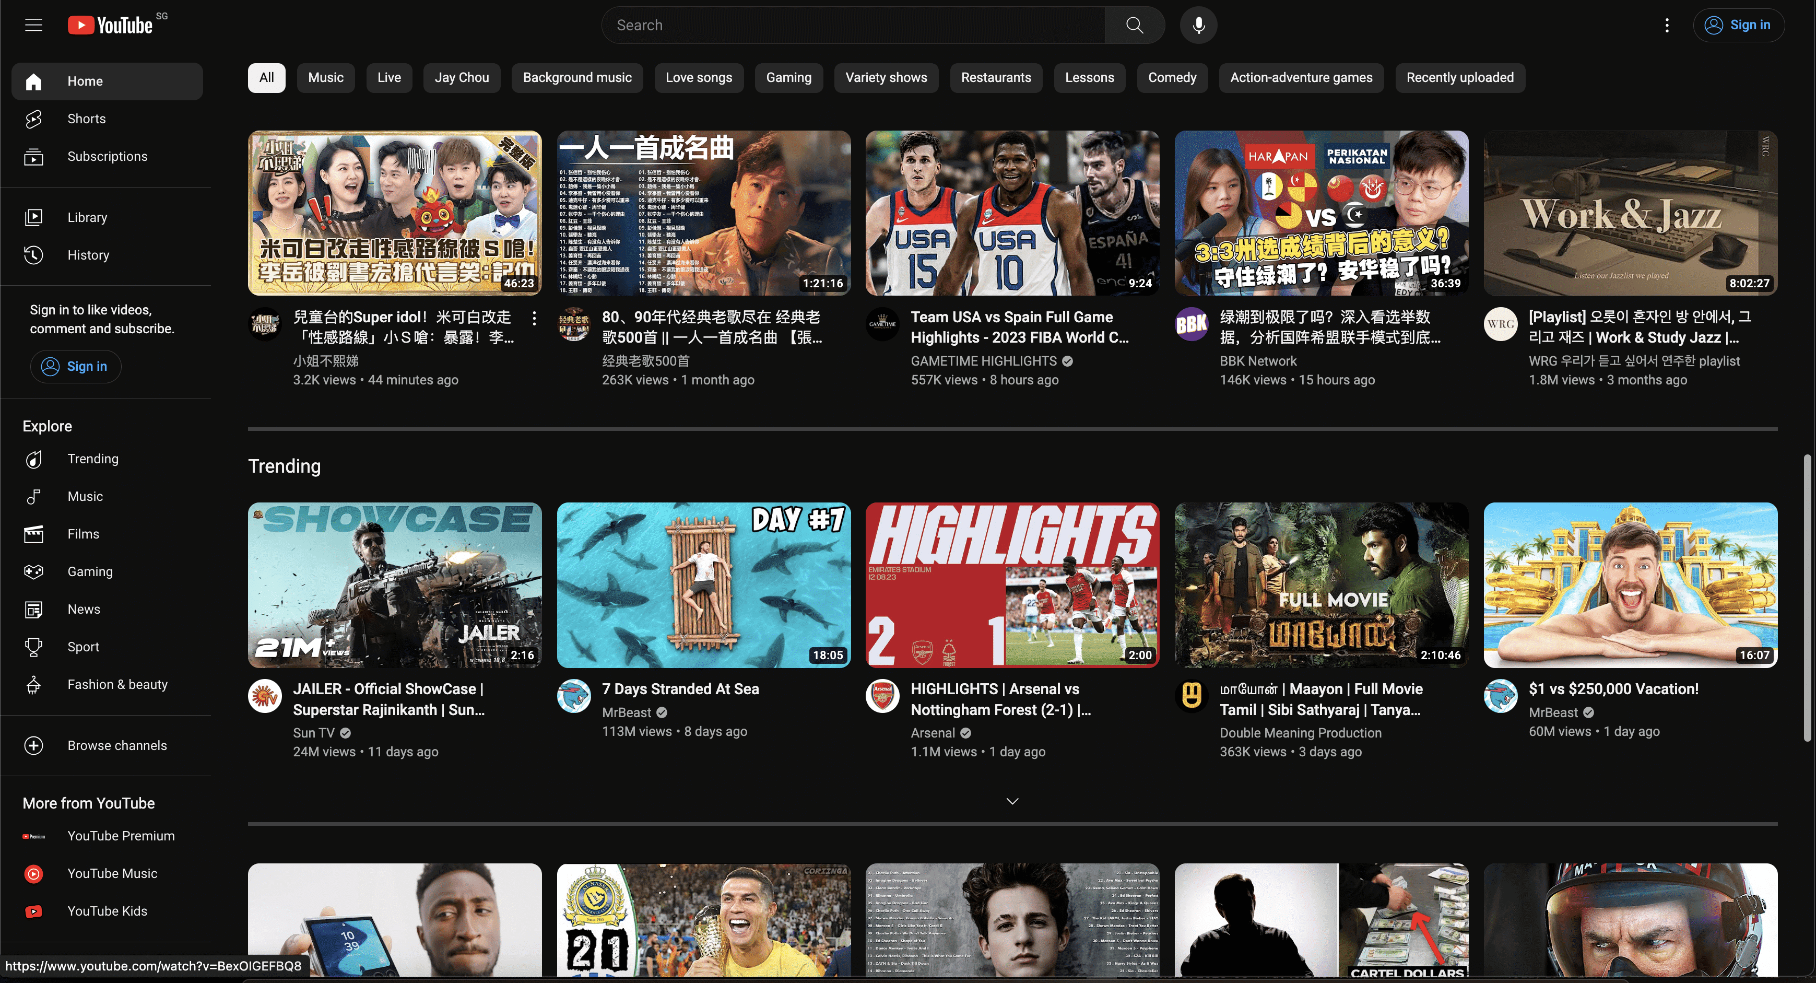Viewport: 1816px width, 983px height.
Task: Click the Trending section heading
Action: click(x=284, y=466)
